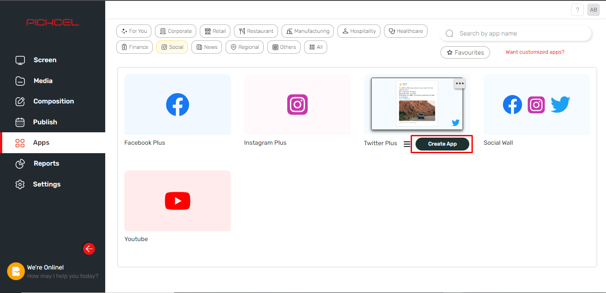Open Publish in sidebar

[45, 122]
